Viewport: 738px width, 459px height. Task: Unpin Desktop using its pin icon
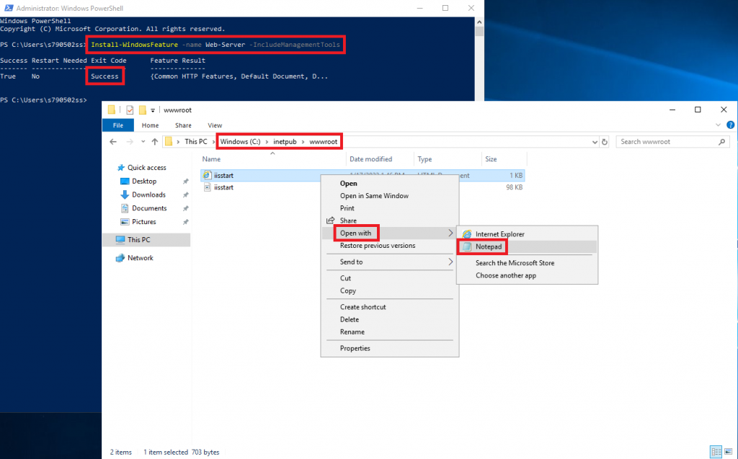coord(185,182)
